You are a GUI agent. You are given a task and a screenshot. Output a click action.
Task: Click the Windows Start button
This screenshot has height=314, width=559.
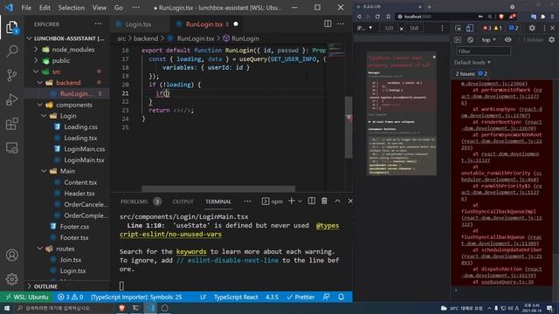(x=7, y=308)
